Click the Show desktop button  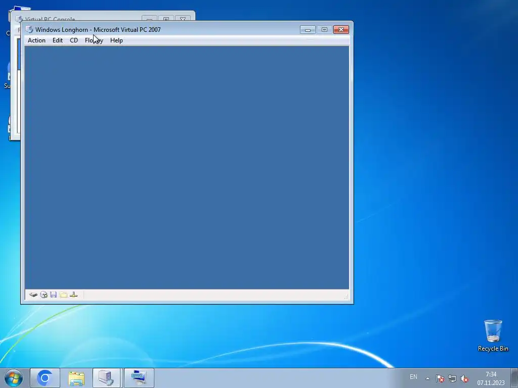[514, 378]
